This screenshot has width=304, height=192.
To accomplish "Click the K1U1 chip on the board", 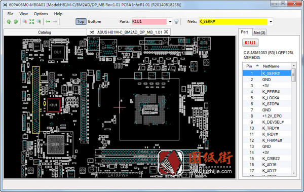I will pyautogui.click(x=54, y=105).
